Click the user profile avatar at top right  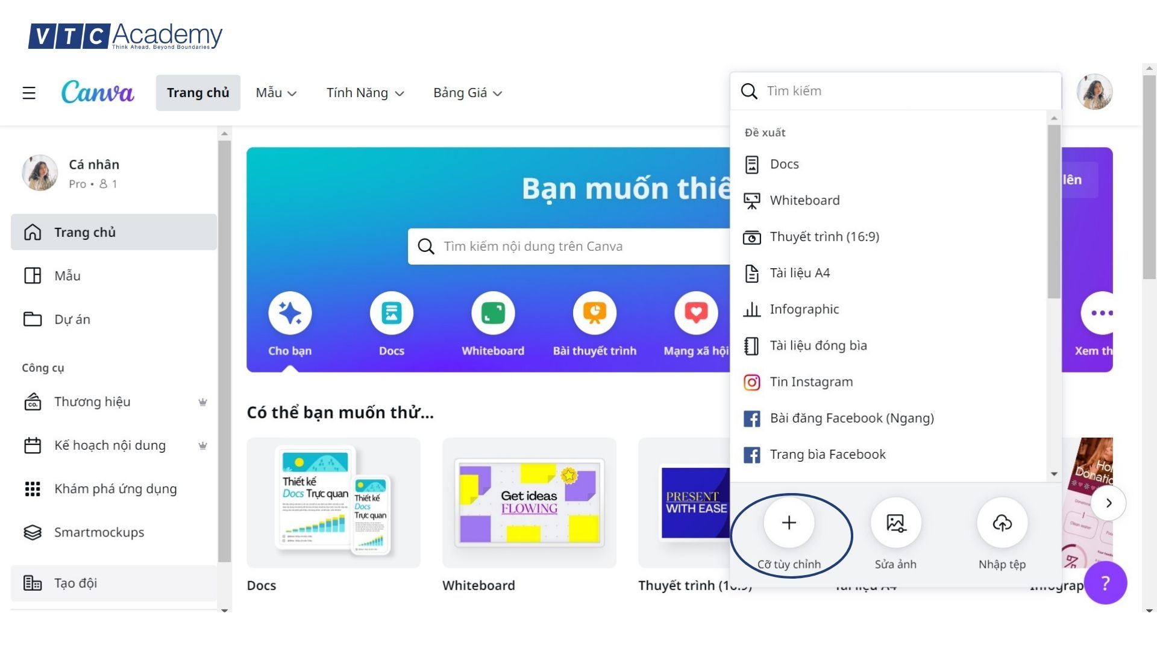pyautogui.click(x=1094, y=92)
